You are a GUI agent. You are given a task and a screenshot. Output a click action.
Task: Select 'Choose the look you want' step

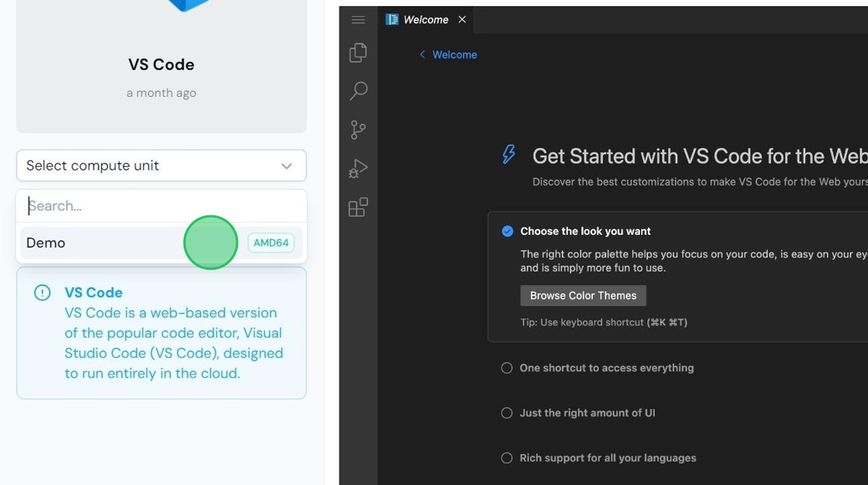coord(585,232)
